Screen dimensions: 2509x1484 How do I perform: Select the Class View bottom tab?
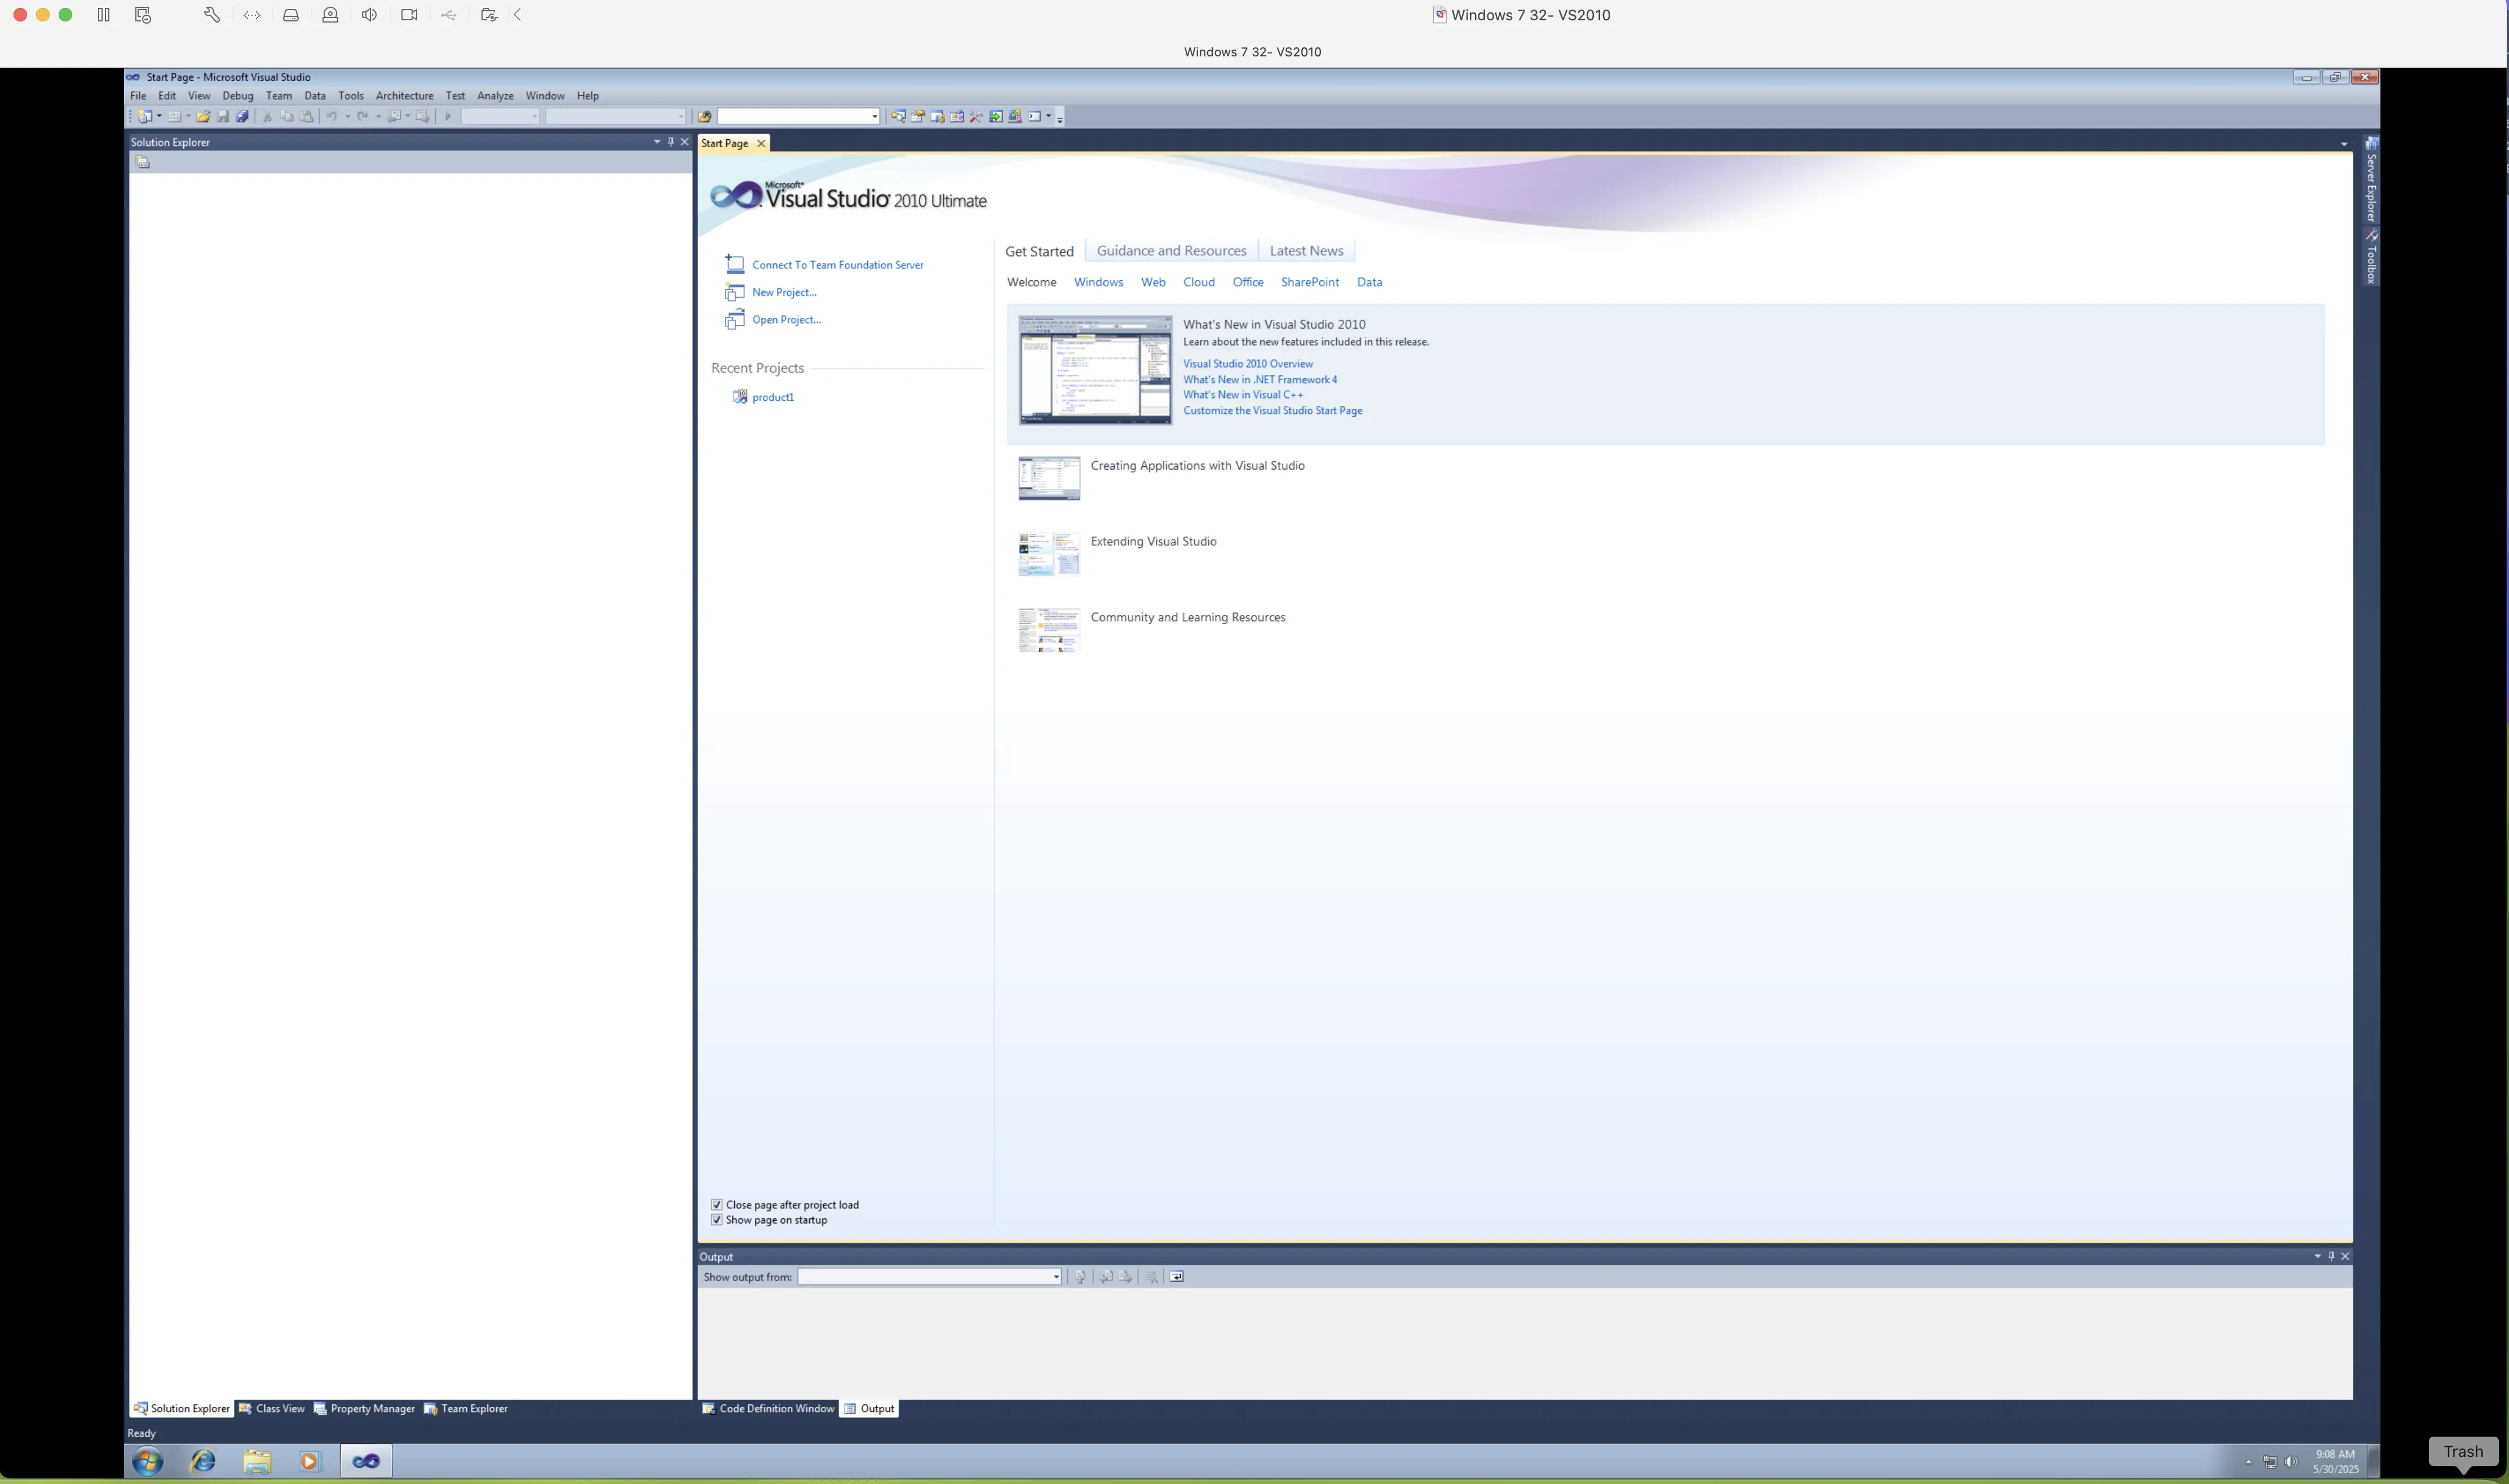[272, 1409]
